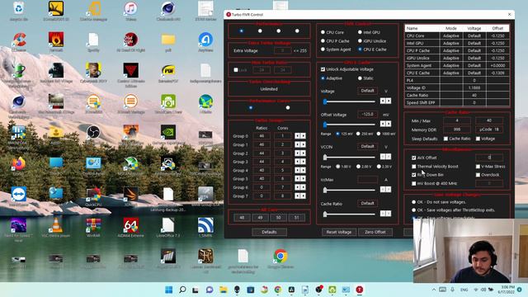Select the Speed Shift EPP table row
The image size is (528, 297).
click(457, 102)
